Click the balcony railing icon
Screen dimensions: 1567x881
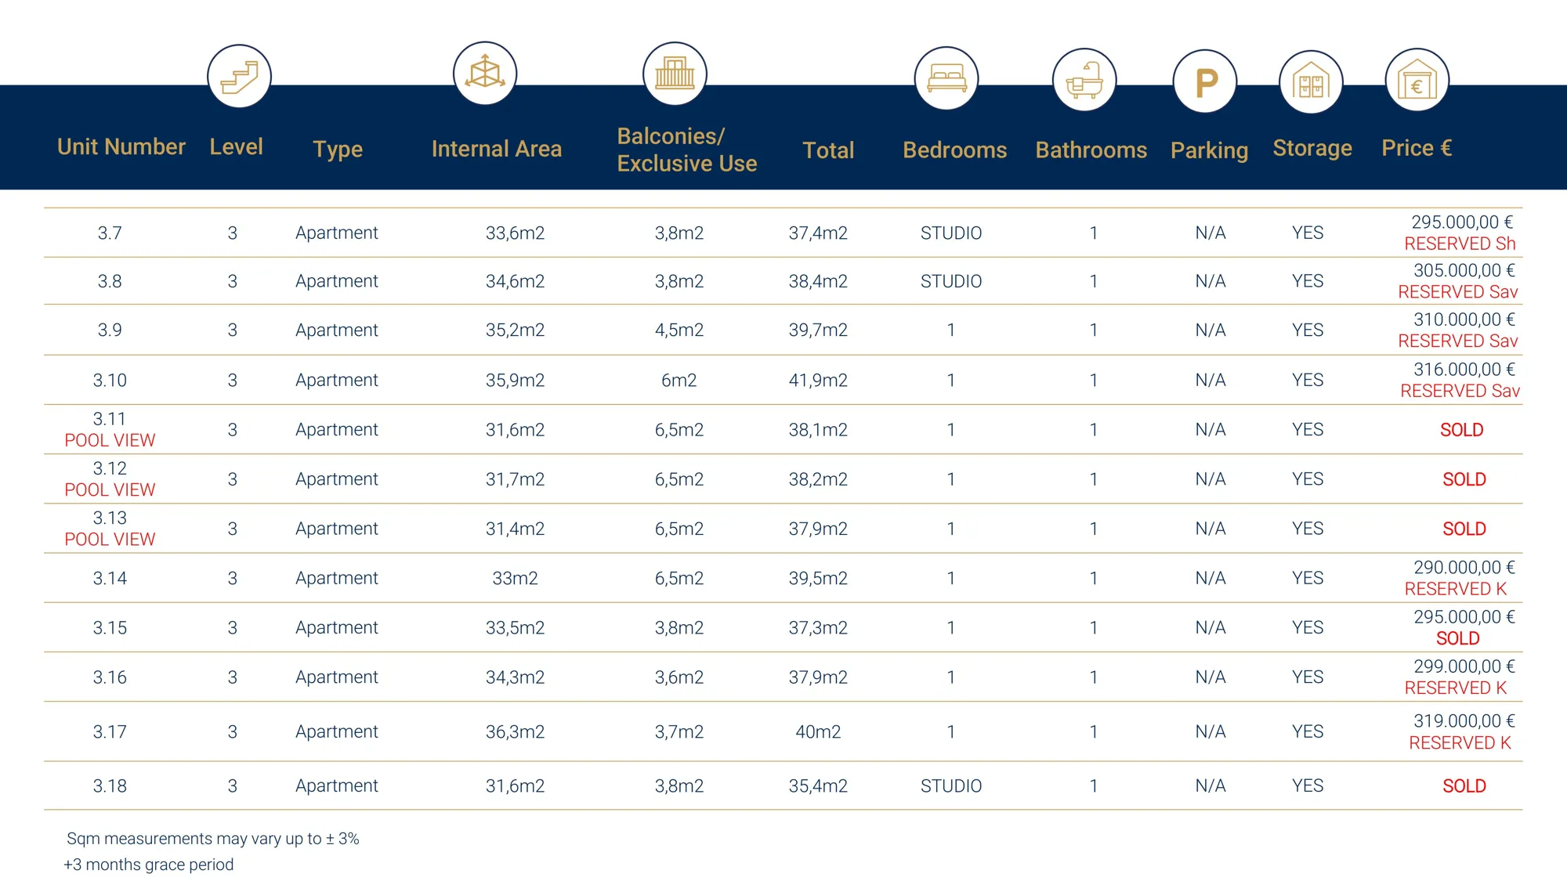[x=675, y=74]
